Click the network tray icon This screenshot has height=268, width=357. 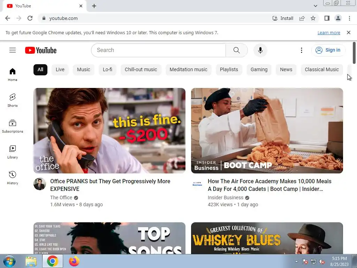click(313, 262)
